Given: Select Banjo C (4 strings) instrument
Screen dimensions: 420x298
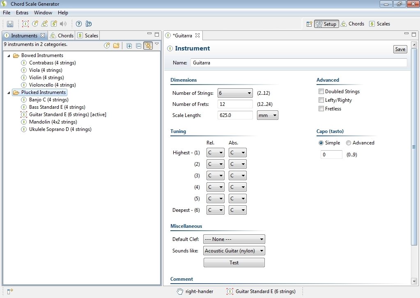Looking at the screenshot, I should [x=49, y=100].
